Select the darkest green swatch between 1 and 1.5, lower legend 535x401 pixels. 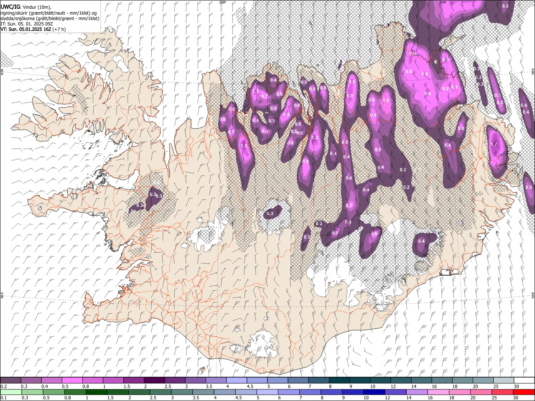click(x=97, y=392)
